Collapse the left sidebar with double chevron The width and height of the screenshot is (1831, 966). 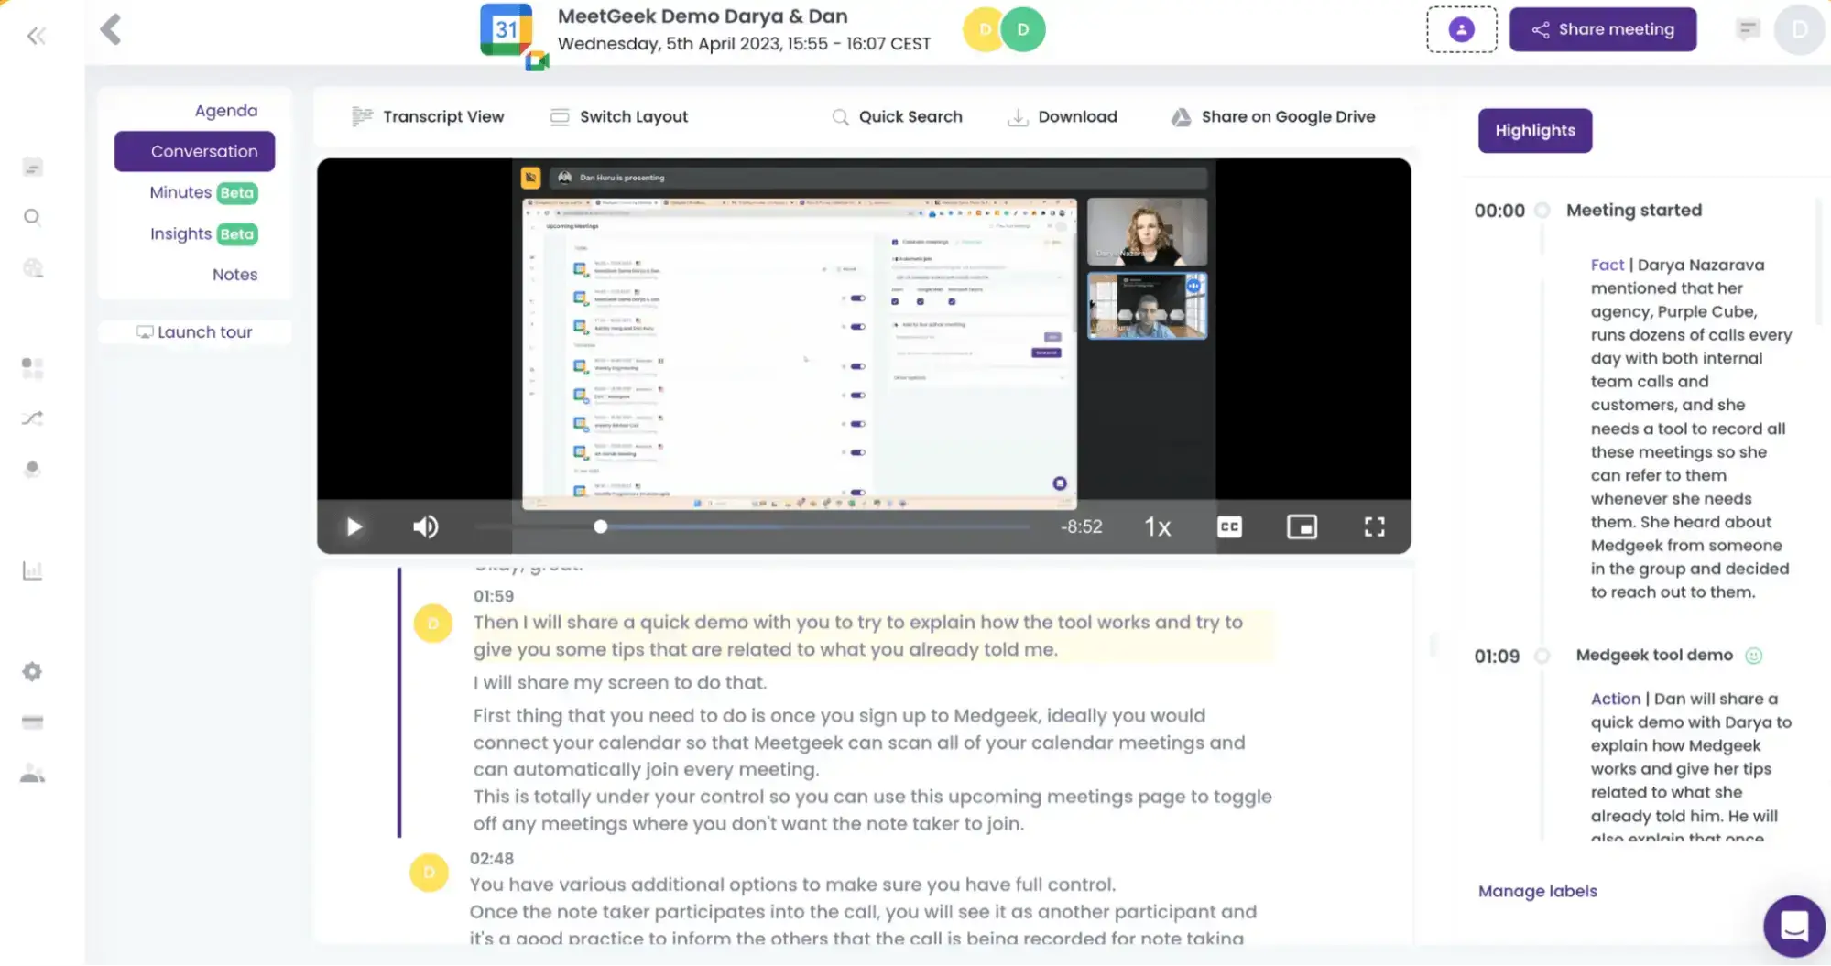coord(37,36)
